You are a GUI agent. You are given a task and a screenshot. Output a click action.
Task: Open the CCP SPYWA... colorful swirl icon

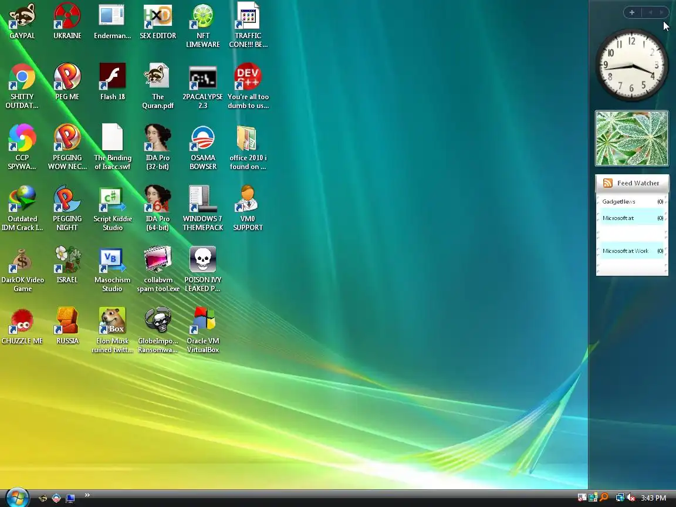[22, 147]
